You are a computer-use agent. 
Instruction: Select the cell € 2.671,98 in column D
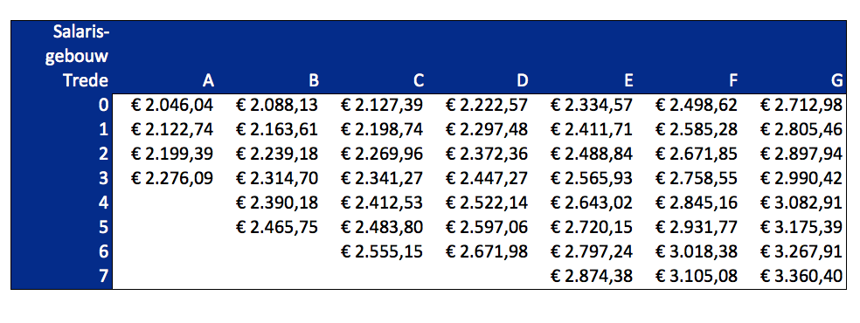pyautogui.click(x=487, y=251)
